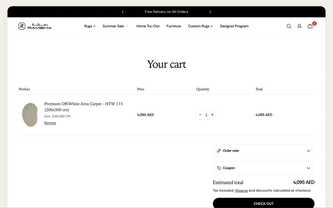Click the Size: 200x300 CM text
This screenshot has height=208, width=333.
(x=57, y=116)
